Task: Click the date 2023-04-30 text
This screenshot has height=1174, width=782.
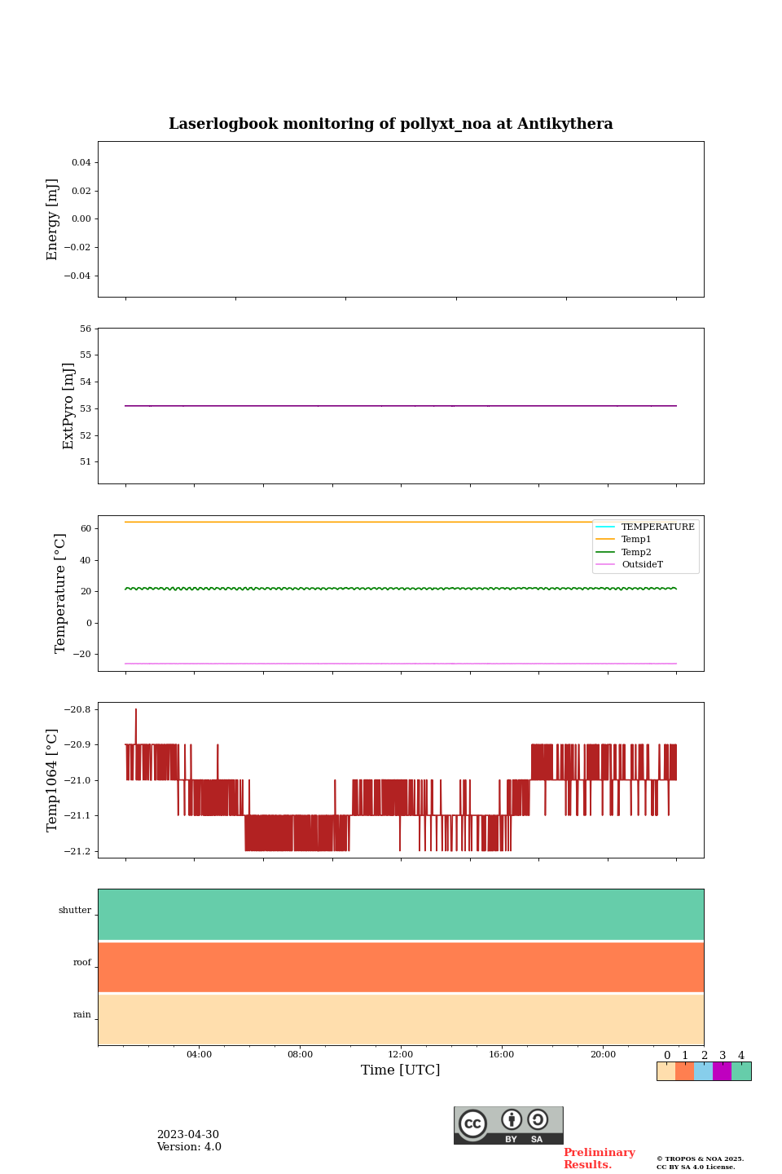Action: (x=188, y=1135)
